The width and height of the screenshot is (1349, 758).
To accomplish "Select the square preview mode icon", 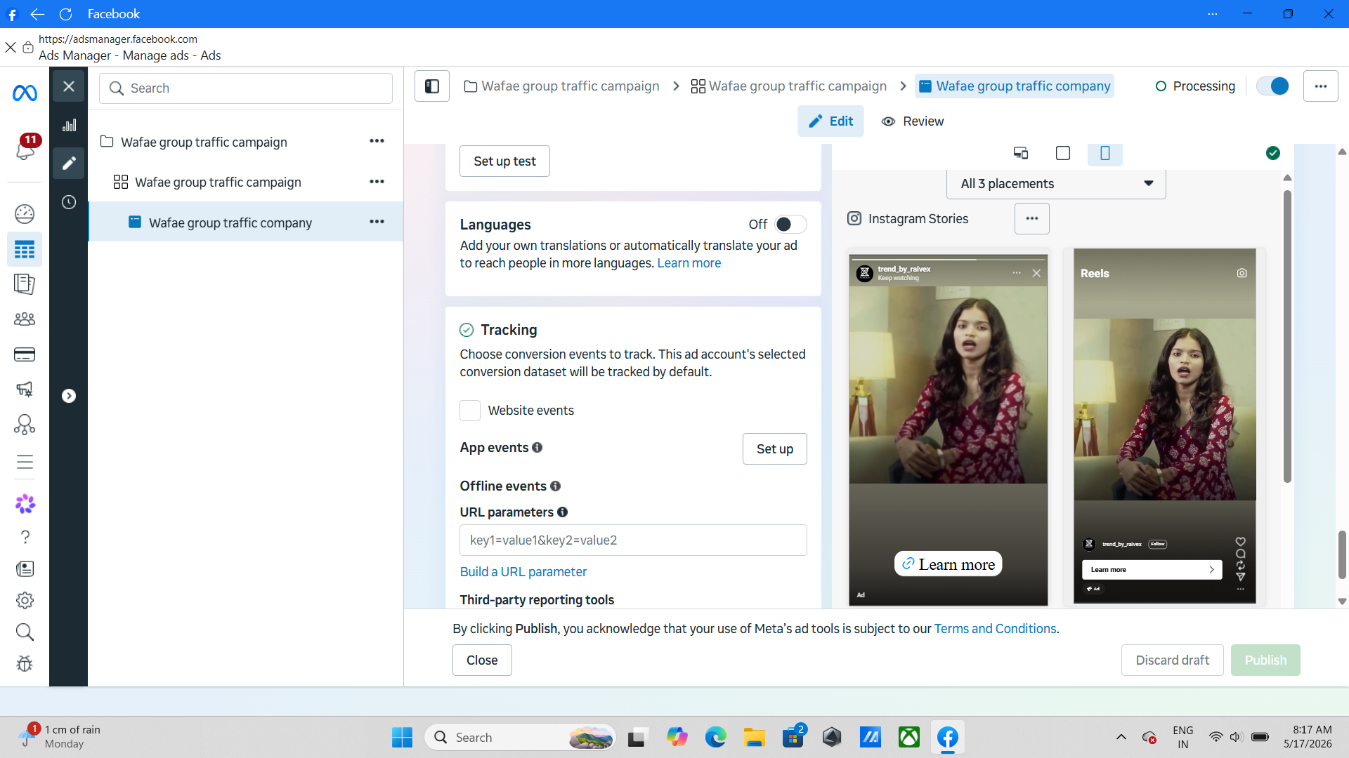I will [1063, 153].
